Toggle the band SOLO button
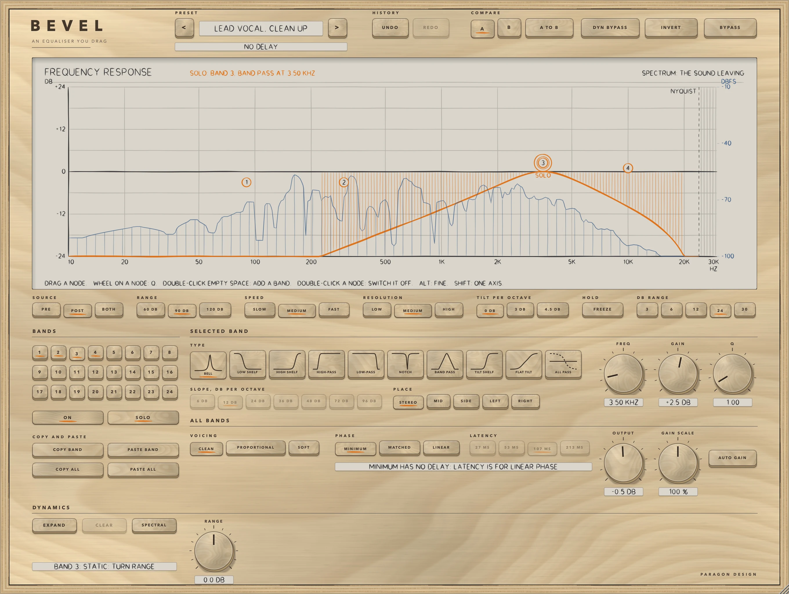Viewport: 789px width, 594px height. (x=143, y=418)
